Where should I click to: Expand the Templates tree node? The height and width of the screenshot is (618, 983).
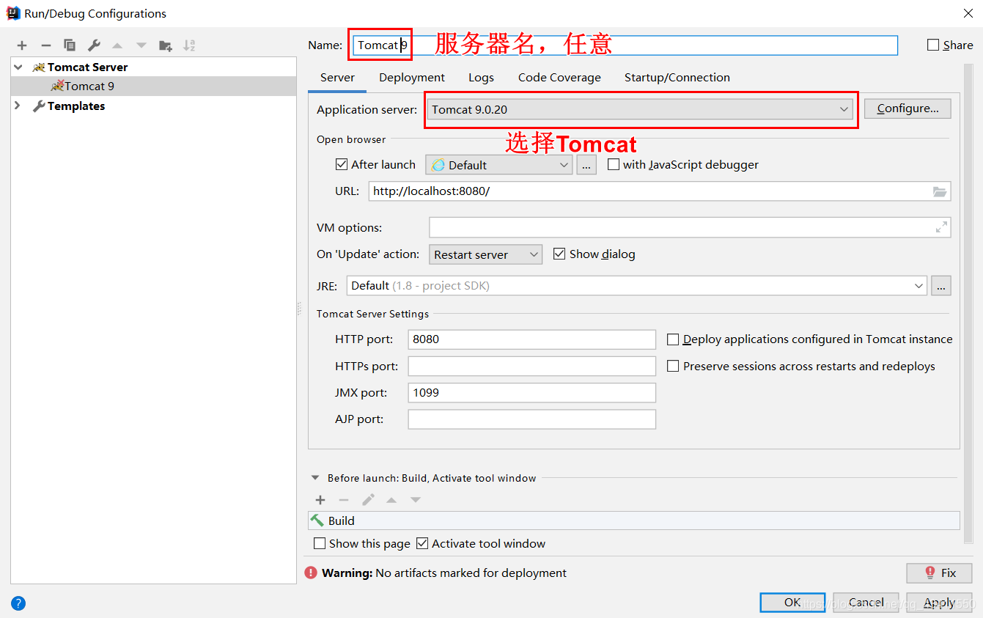point(18,106)
